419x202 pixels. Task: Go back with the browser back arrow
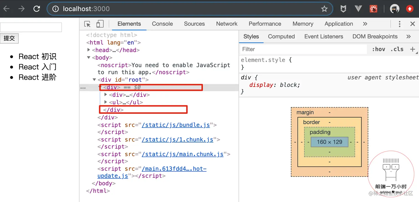(x=6, y=9)
